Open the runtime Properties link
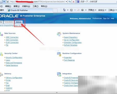117x94 pixels. (x=68, y=58)
